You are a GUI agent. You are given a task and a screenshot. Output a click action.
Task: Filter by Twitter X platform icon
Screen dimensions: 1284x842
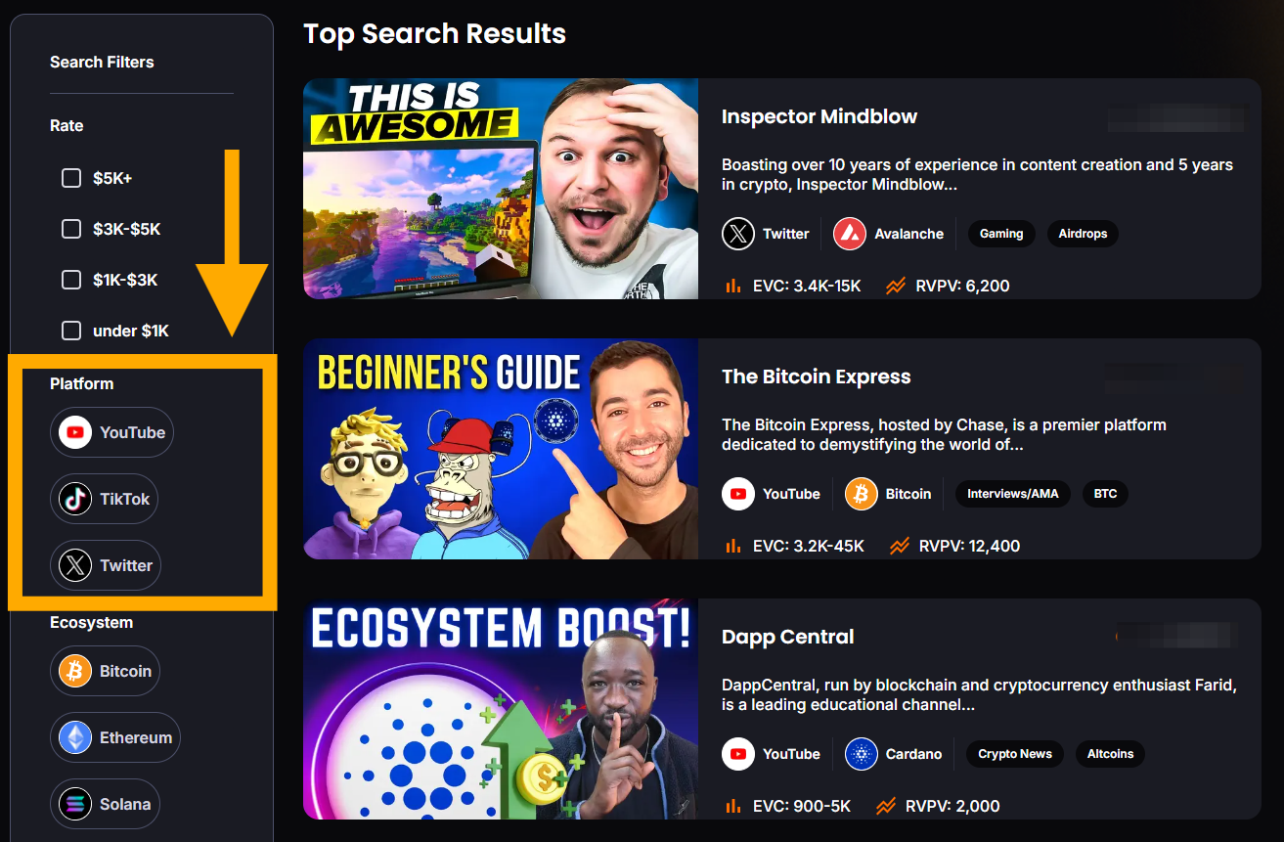[x=75, y=565]
